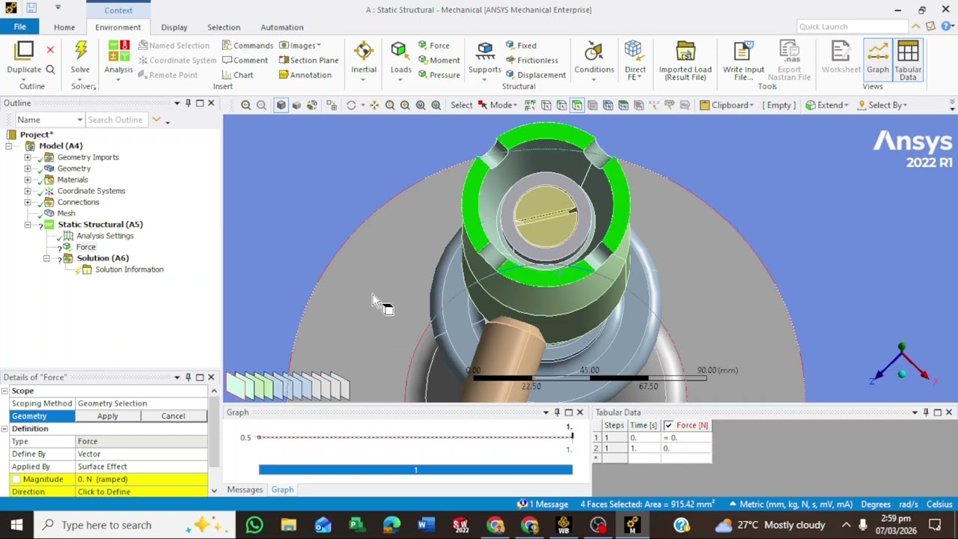The height and width of the screenshot is (539, 958).
Task: Add a Pressure load
Action: click(x=439, y=75)
